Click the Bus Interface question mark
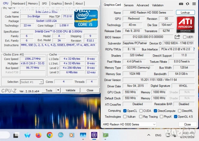Image resolution: width=199 pixels, height=141 pixels. point(194,49)
